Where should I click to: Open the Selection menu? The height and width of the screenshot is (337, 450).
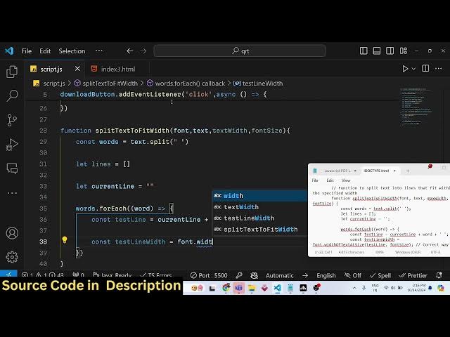(72, 51)
